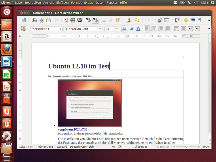Click the Save document icon
Viewport: 216px width, 162px height.
pyautogui.click(x=41, y=20)
